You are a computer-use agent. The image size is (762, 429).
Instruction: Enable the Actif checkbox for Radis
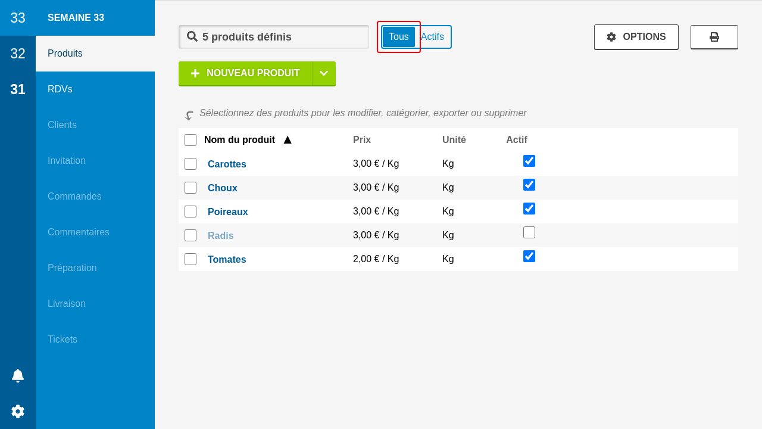[529, 232]
